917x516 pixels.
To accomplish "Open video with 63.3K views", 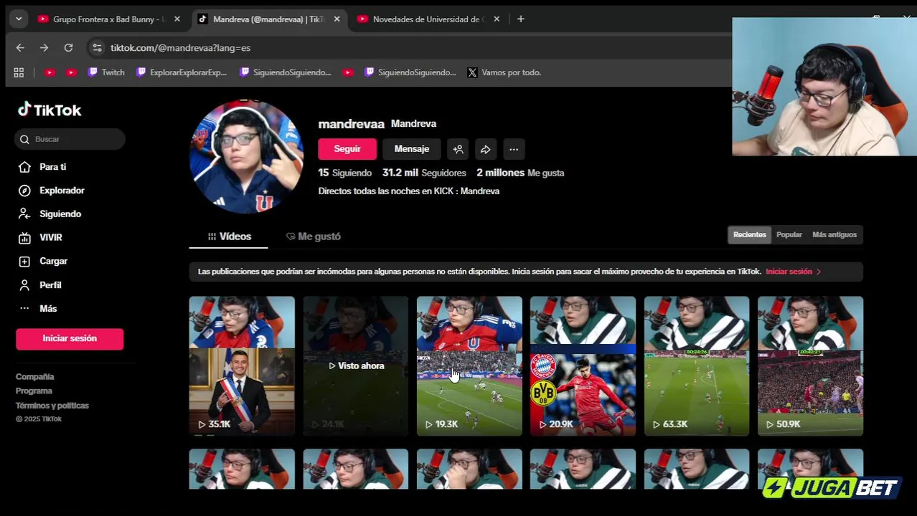I will 697,365.
